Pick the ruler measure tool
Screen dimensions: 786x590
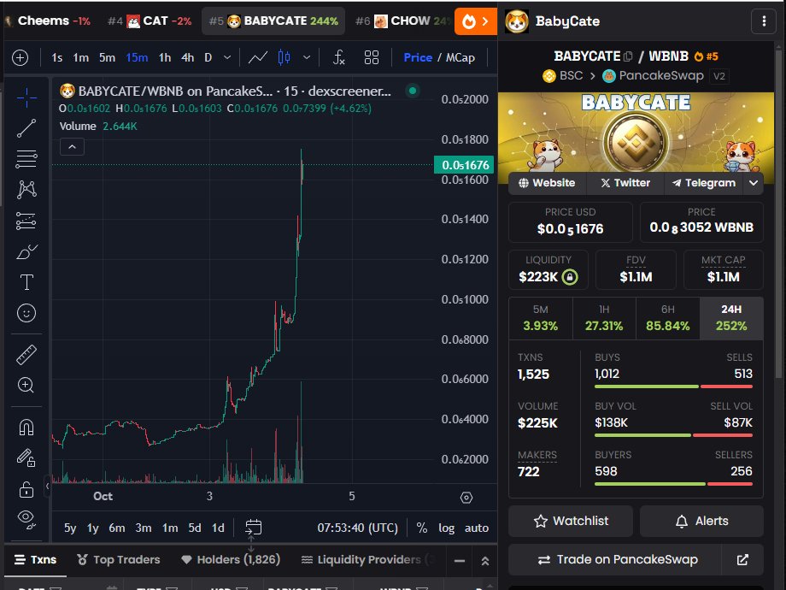click(26, 355)
